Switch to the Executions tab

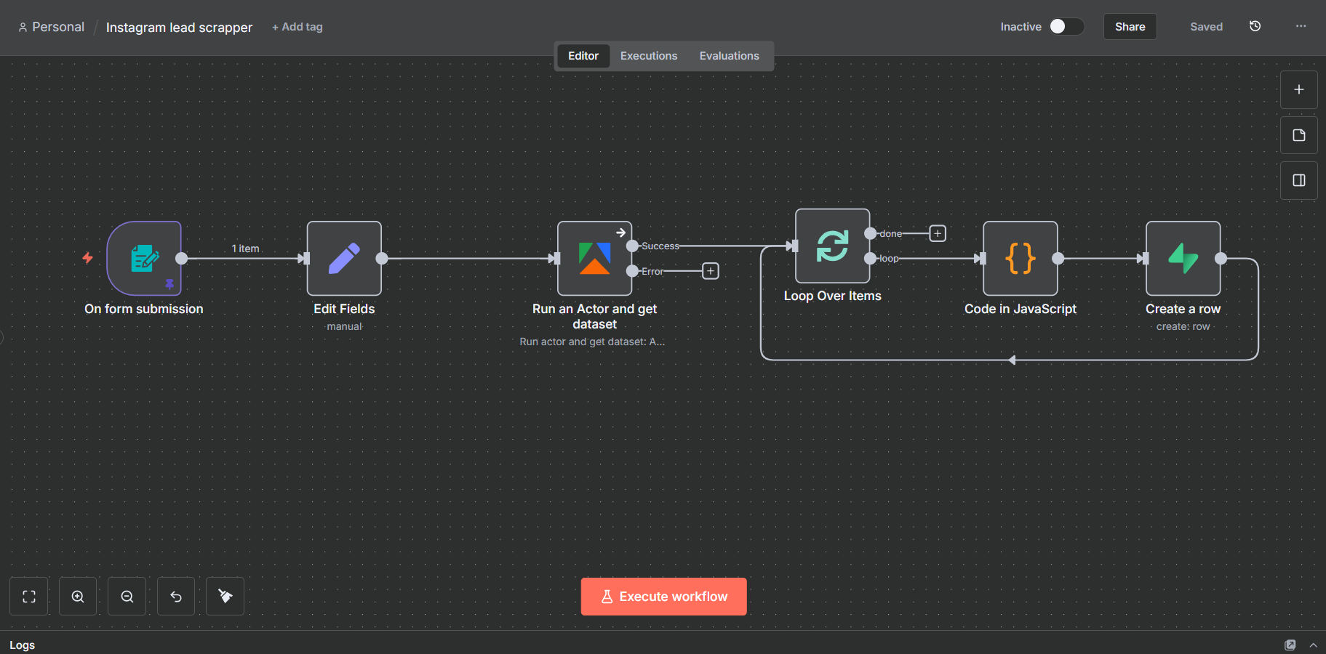tap(649, 56)
